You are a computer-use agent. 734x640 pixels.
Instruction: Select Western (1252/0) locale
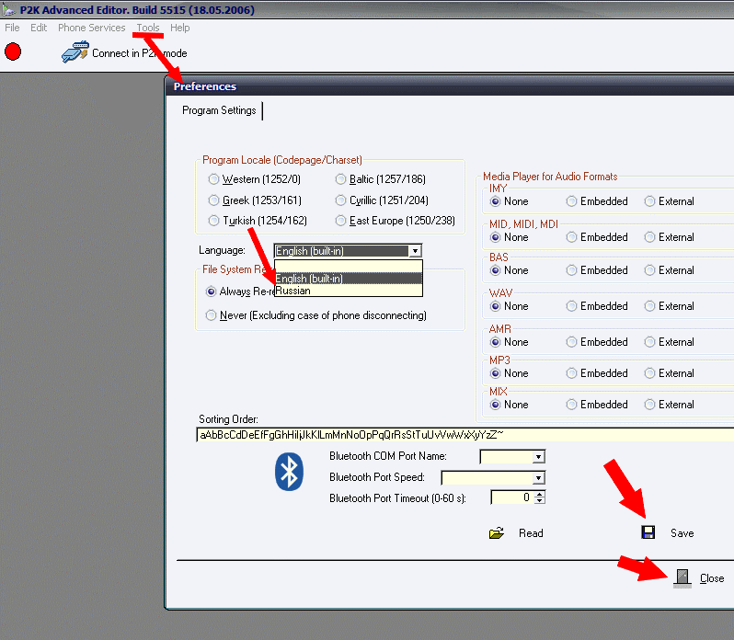pos(213,179)
